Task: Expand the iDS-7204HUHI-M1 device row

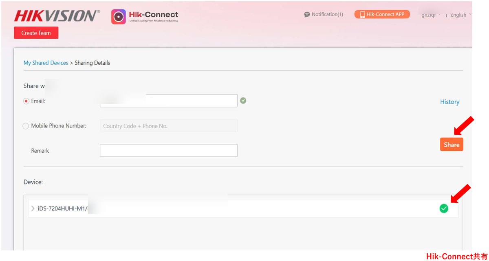Action: coord(33,208)
